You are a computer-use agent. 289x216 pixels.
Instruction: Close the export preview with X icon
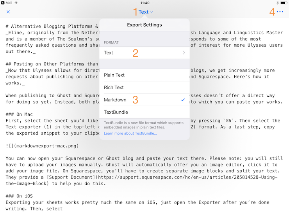tap(8, 12)
